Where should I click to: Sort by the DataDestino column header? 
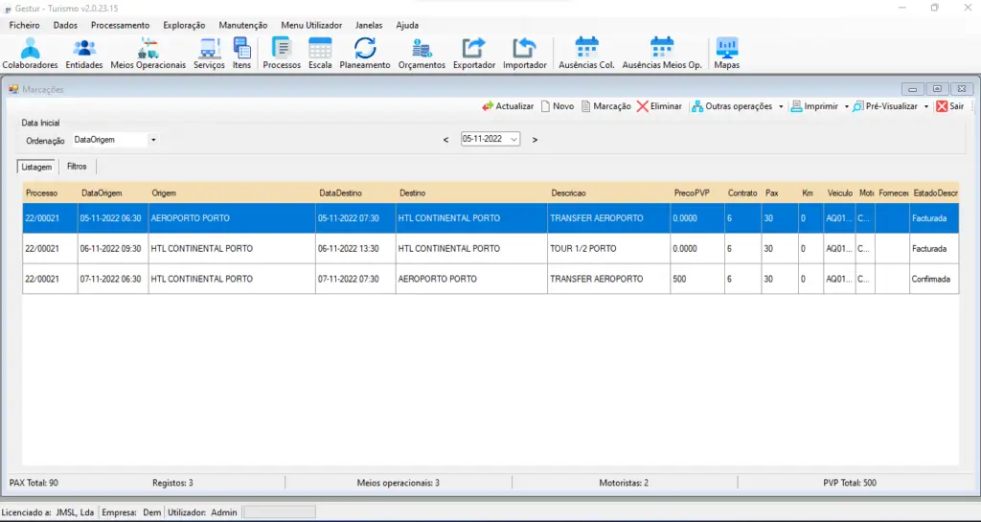click(x=340, y=193)
